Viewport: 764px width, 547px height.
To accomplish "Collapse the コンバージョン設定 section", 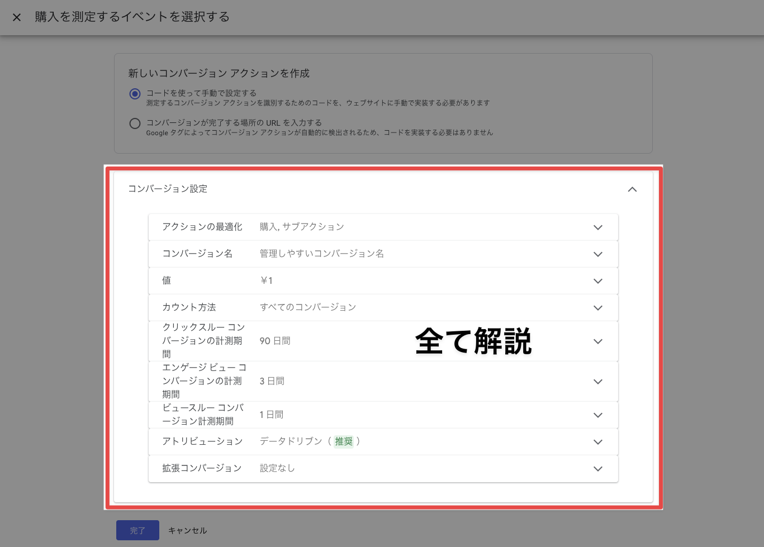I will tap(632, 189).
